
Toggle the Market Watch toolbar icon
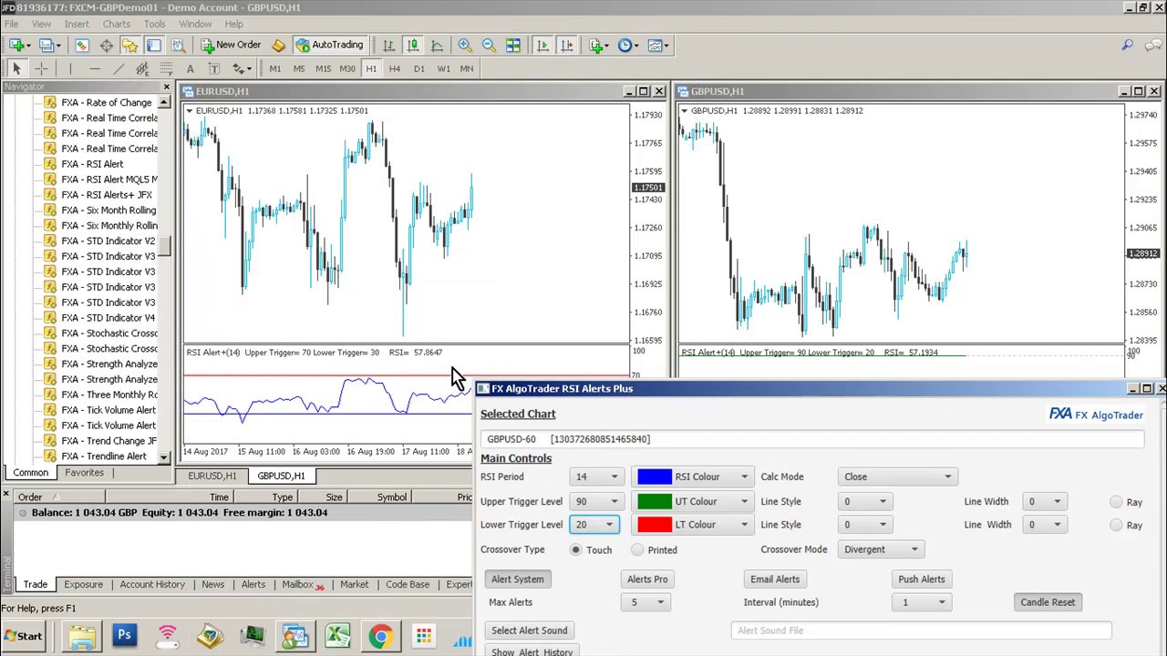pyautogui.click(x=81, y=45)
